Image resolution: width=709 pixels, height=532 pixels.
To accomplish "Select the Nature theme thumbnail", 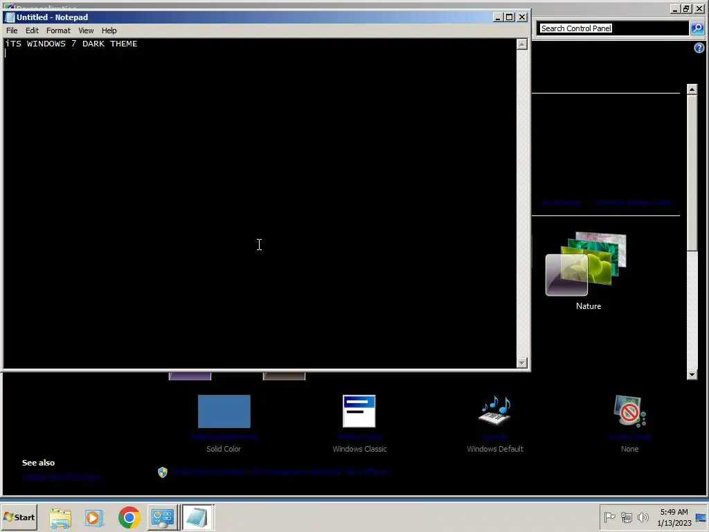I will pos(586,264).
